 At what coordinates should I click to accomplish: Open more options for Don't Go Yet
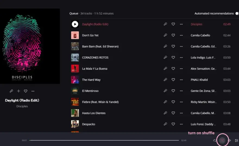click(181, 35)
